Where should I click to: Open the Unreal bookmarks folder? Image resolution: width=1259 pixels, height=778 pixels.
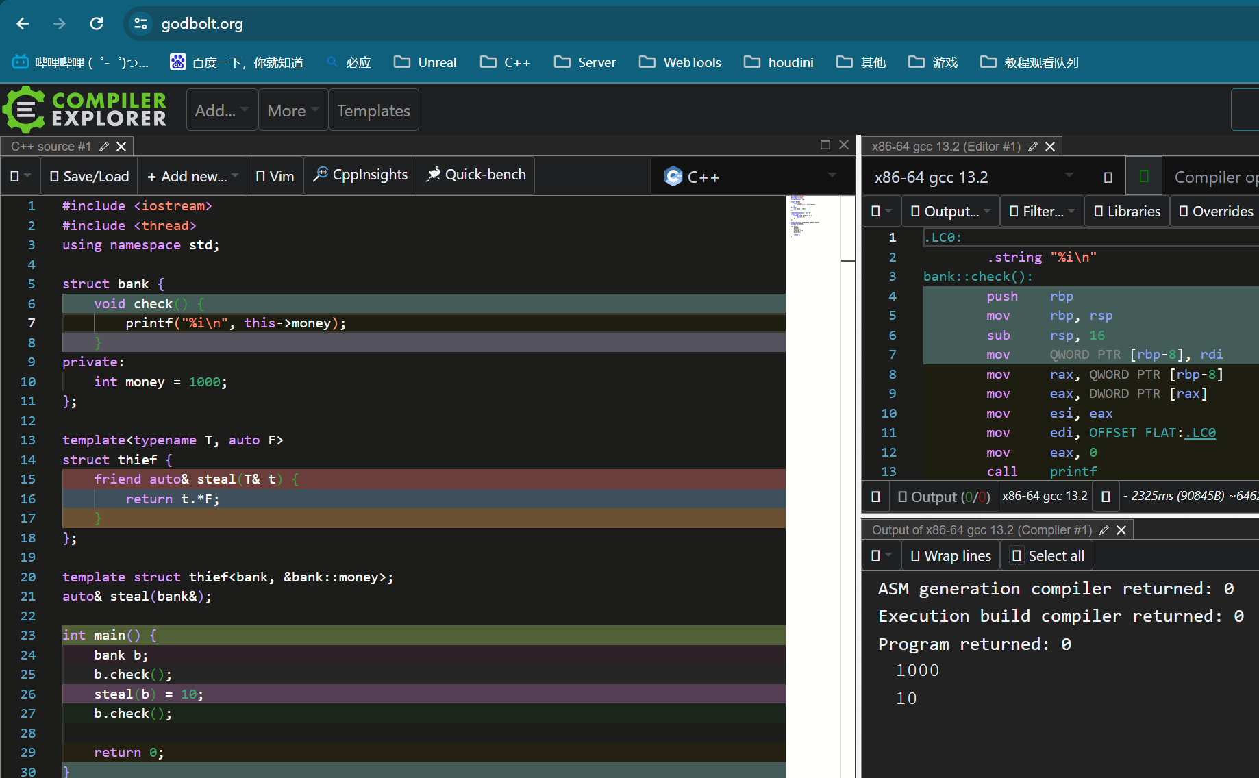click(425, 62)
